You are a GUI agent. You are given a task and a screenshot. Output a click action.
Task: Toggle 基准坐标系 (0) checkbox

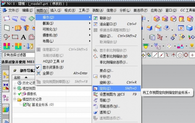point(25,105)
